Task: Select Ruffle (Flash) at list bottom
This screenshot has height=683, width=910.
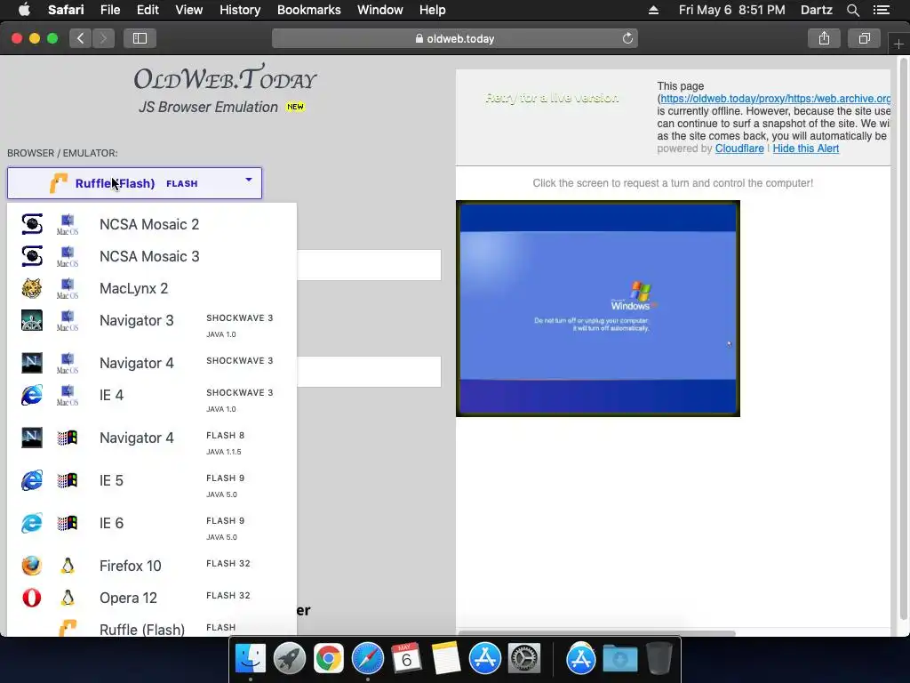Action: click(x=151, y=627)
